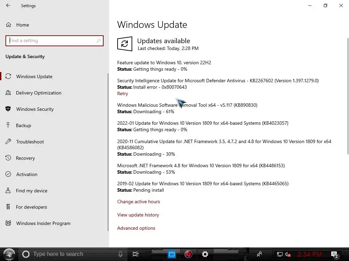Click the Install error 0x80070643 status text

pyautogui.click(x=160, y=87)
